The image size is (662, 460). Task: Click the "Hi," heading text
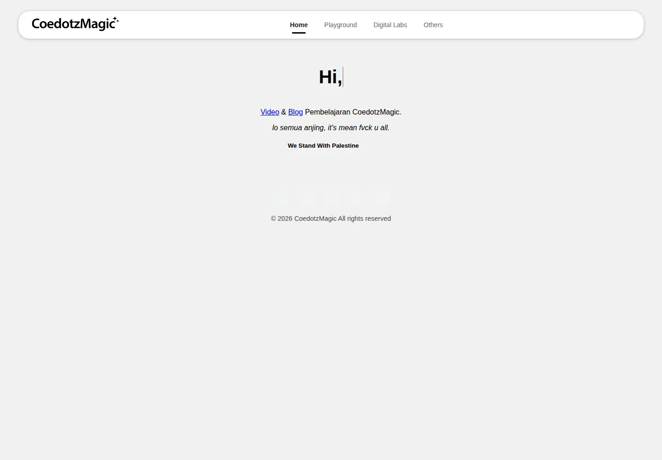(x=331, y=77)
